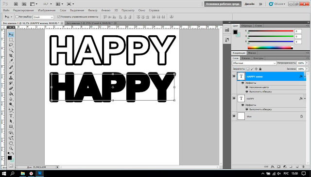Viewport: 311px width, 177px height.
Task: Open Windows Start button
Action: coord(4,174)
